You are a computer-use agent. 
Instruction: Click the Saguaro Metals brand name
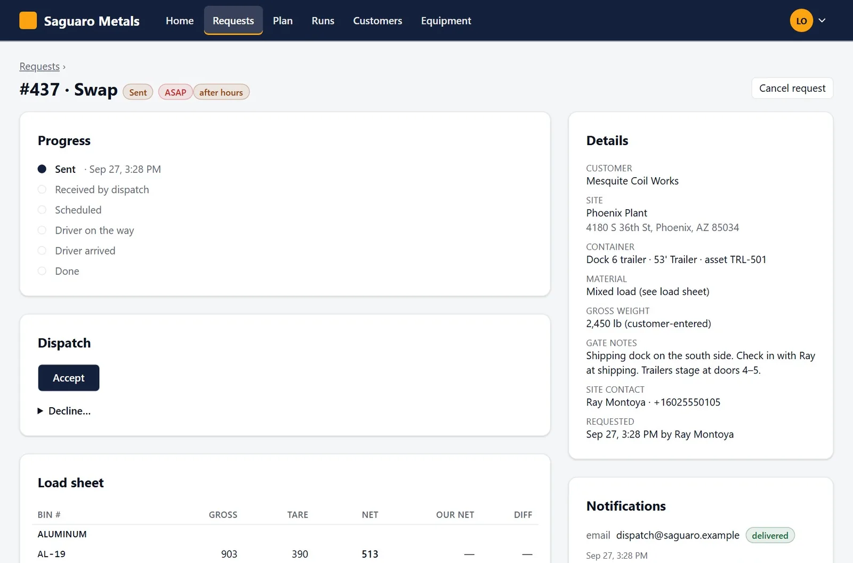(92, 21)
